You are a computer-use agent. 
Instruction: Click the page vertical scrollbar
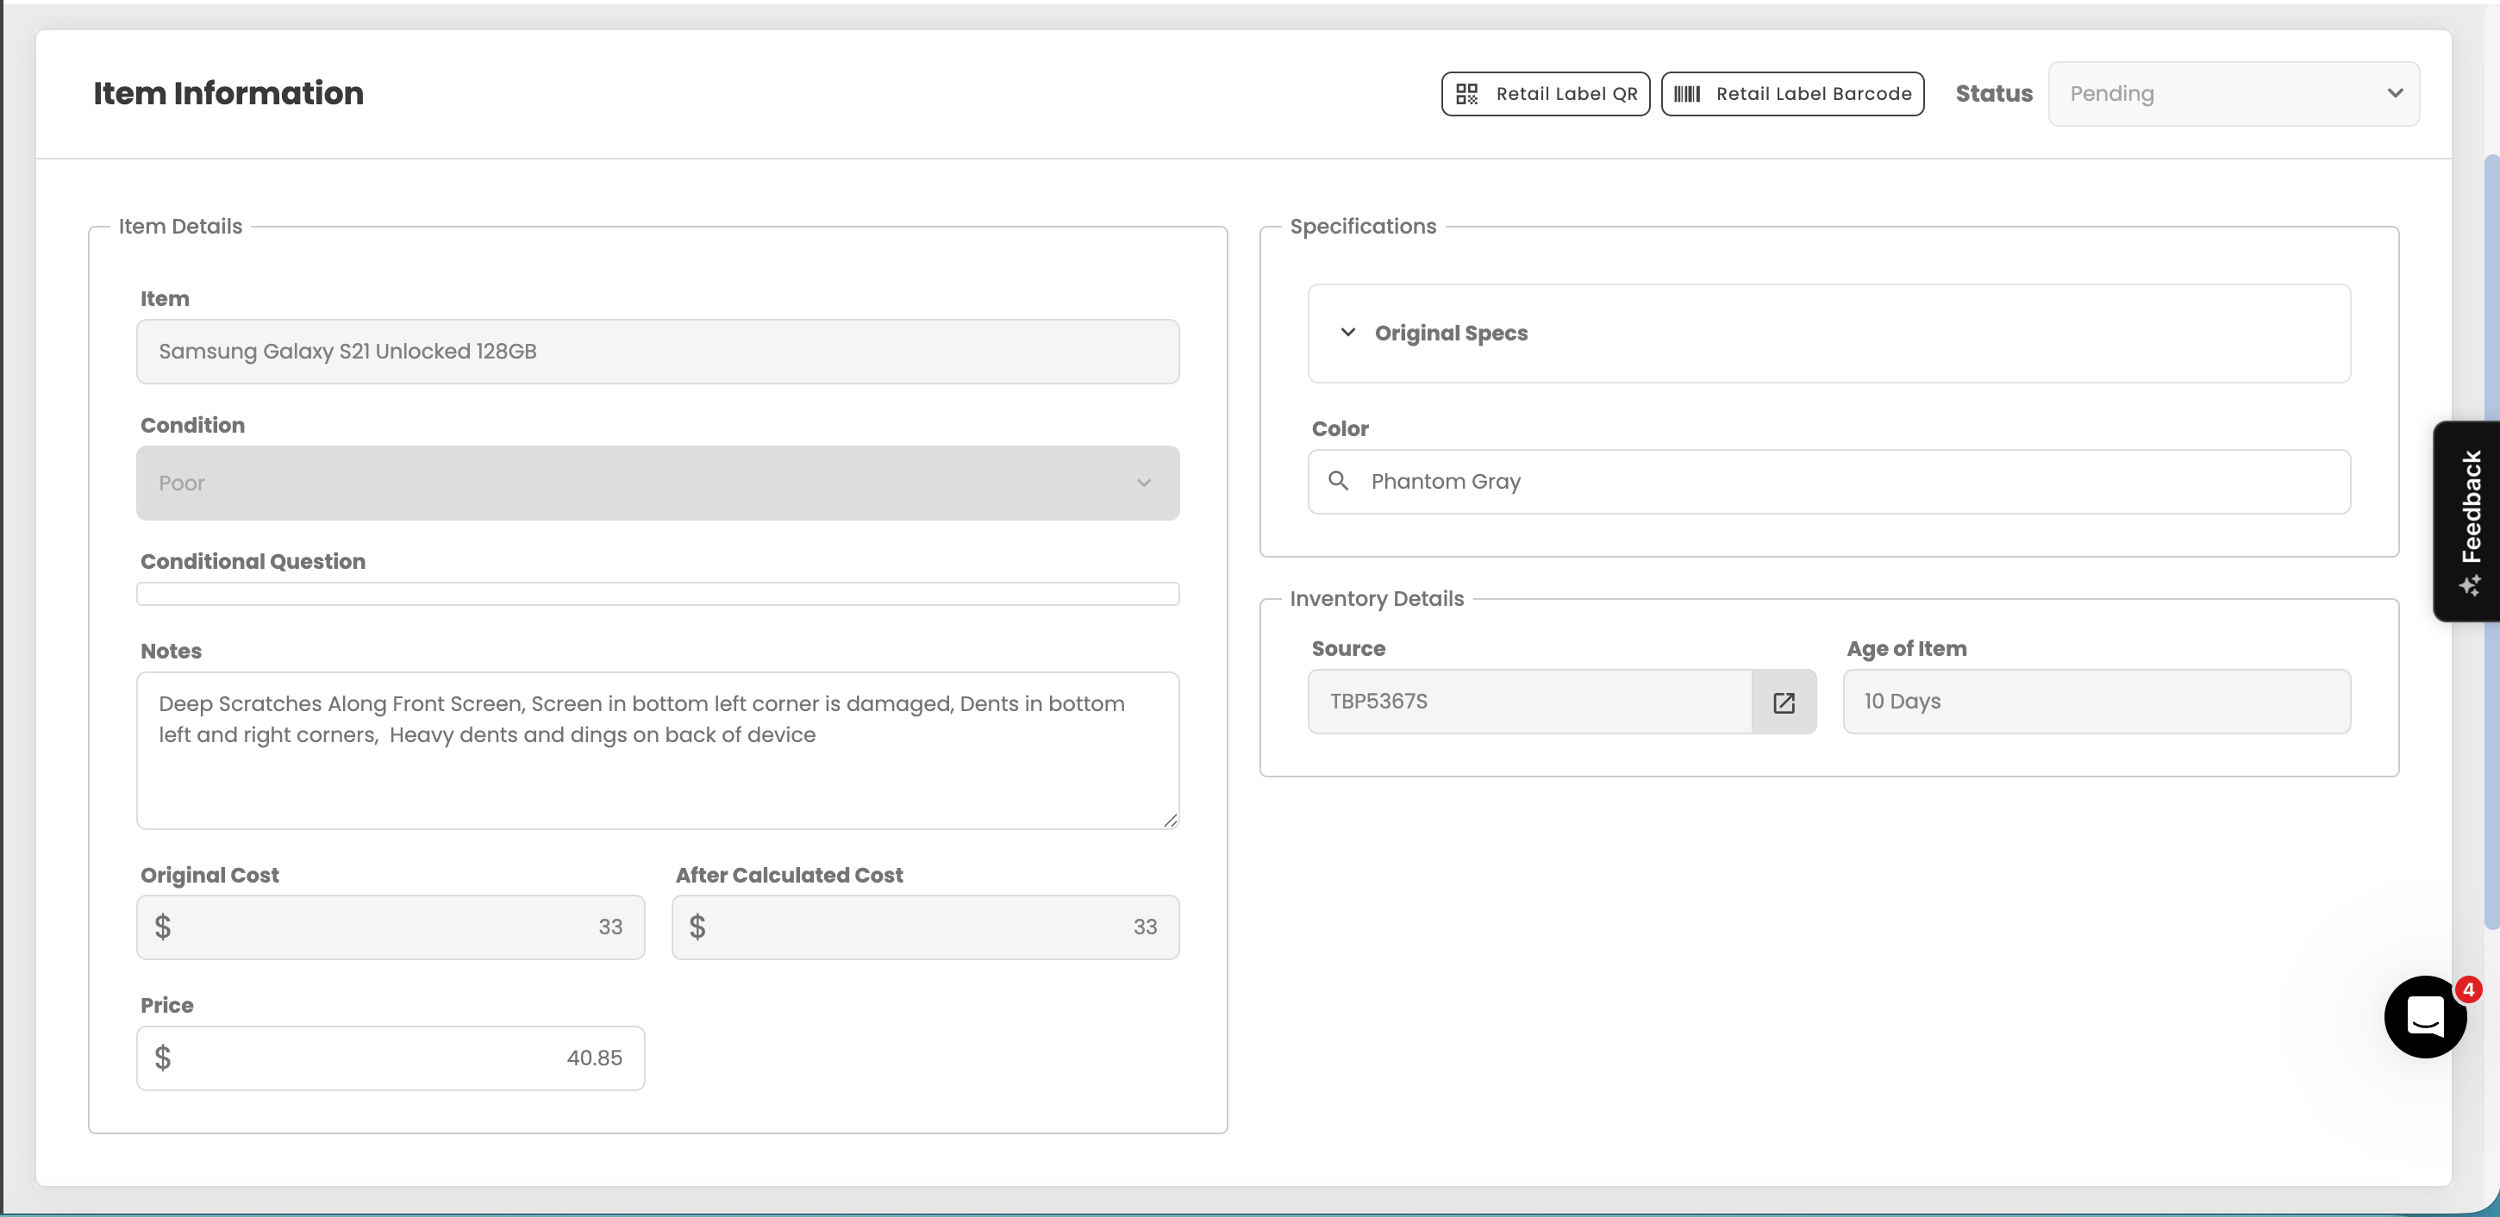(2491, 541)
